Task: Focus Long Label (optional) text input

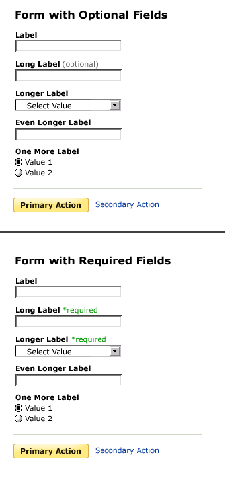Action: point(68,75)
